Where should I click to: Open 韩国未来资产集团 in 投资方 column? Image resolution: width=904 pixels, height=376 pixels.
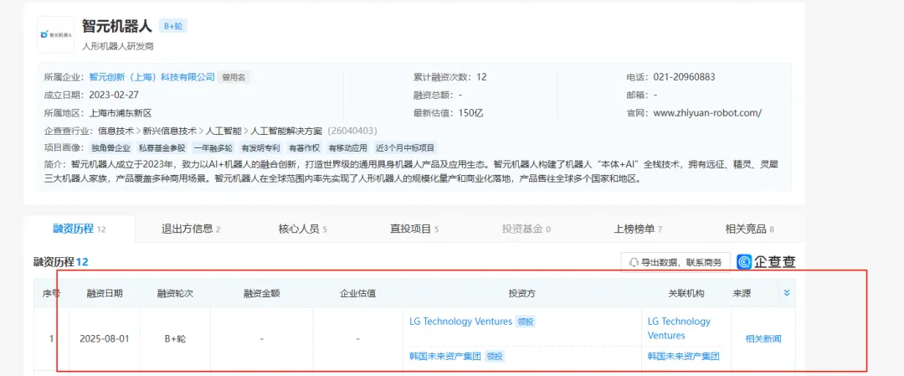click(445, 357)
